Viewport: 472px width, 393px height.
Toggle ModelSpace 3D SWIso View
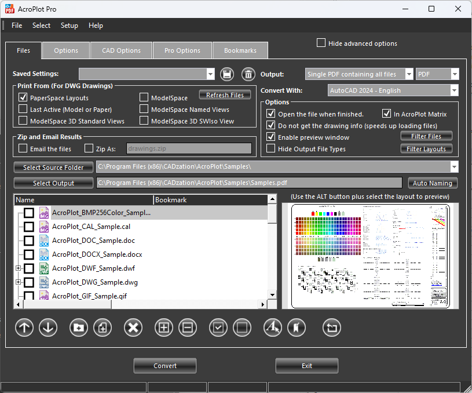pyautogui.click(x=144, y=121)
